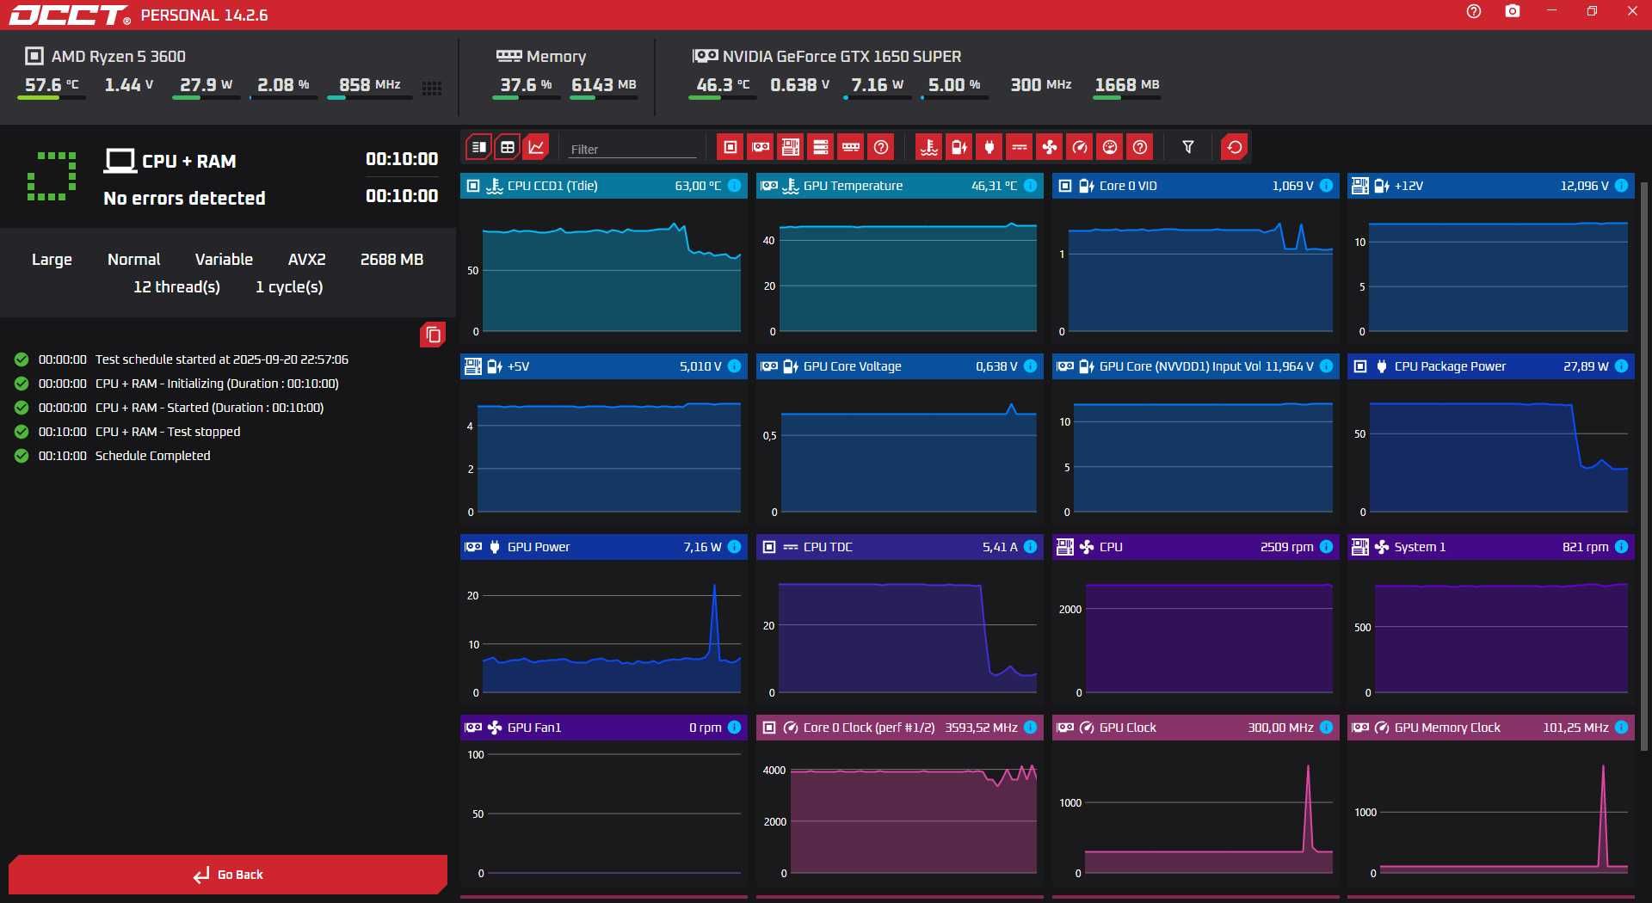
Task: Take a screenshot with the camera icon
Action: [1513, 11]
